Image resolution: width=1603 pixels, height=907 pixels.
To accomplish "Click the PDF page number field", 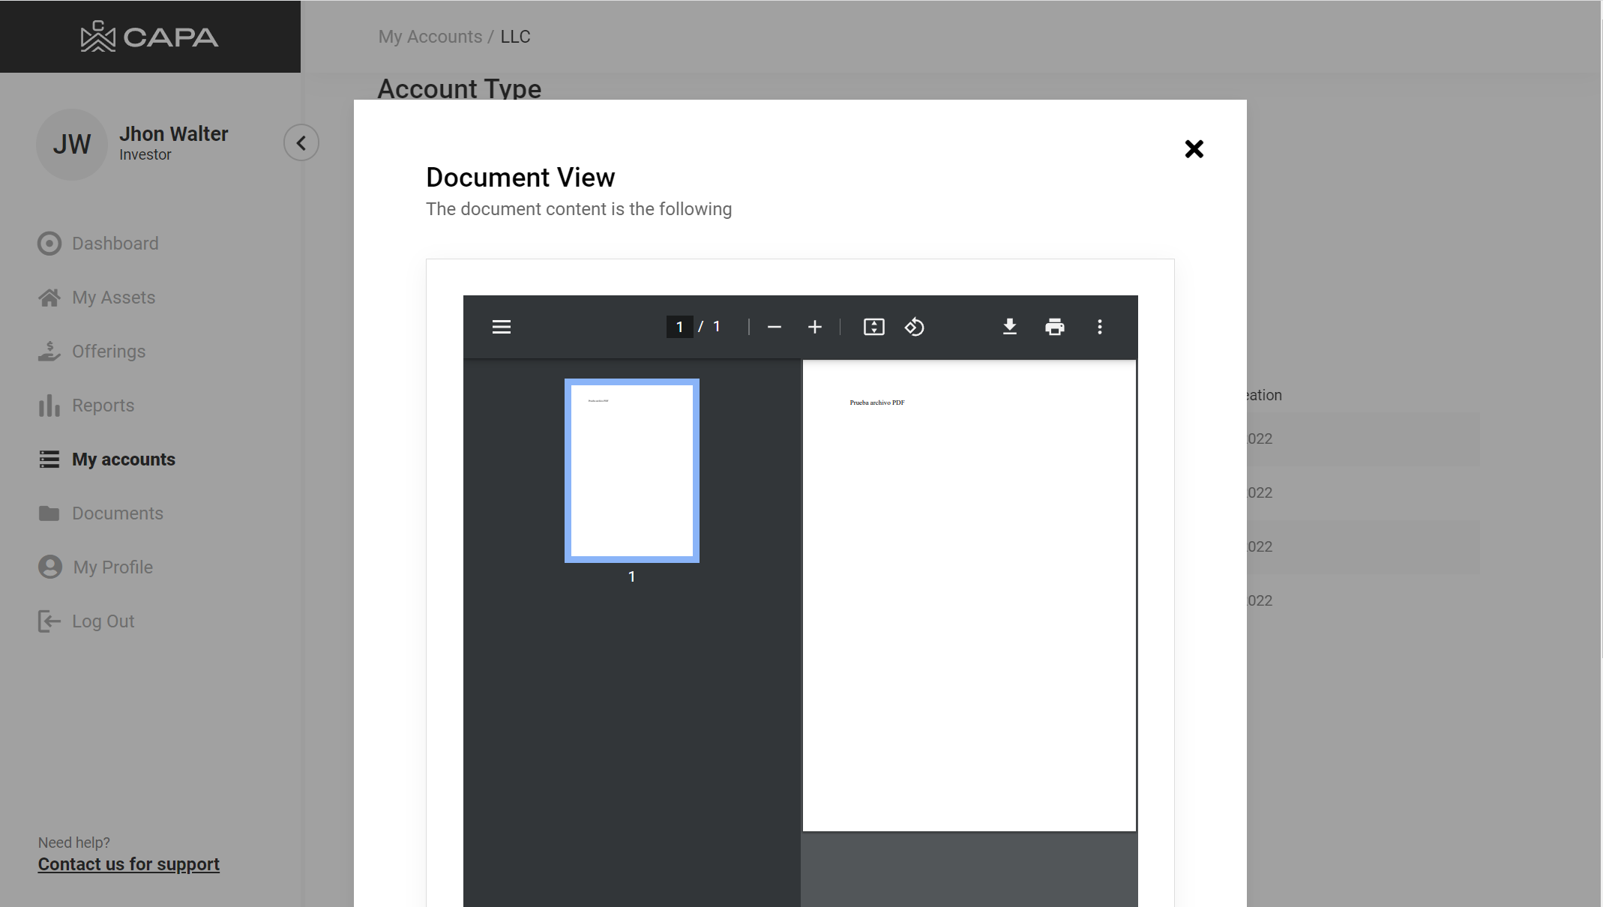I will coord(679,327).
